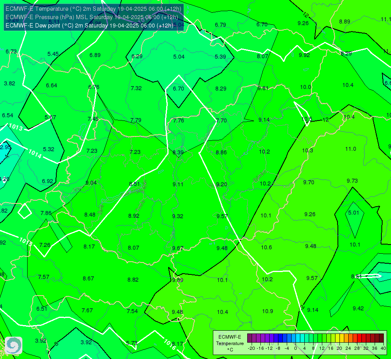Image resolution: width=391 pixels, height=359 pixels.
Task: Click the 5.67 dew point value
Action: point(50,117)
